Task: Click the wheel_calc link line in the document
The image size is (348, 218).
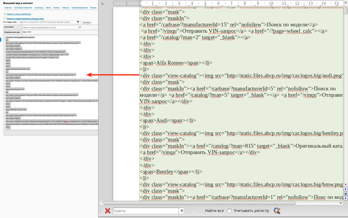Action: (x=234, y=31)
